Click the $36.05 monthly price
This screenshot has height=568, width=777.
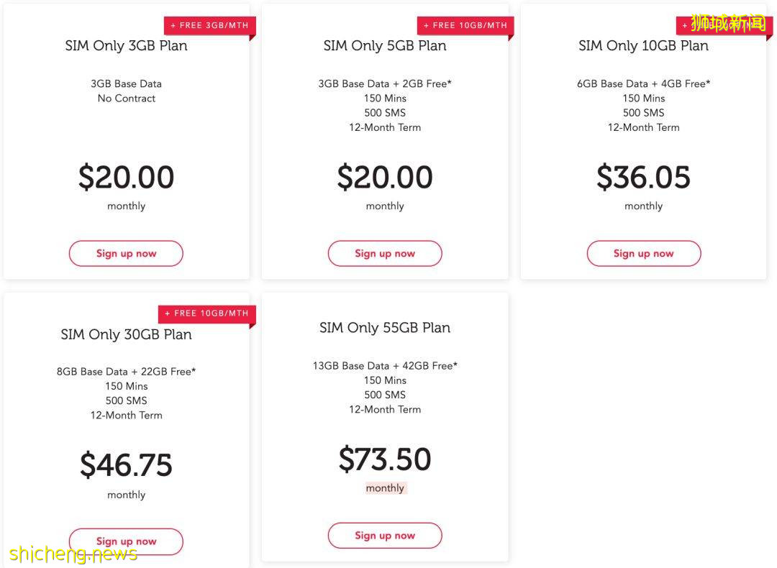click(x=643, y=178)
